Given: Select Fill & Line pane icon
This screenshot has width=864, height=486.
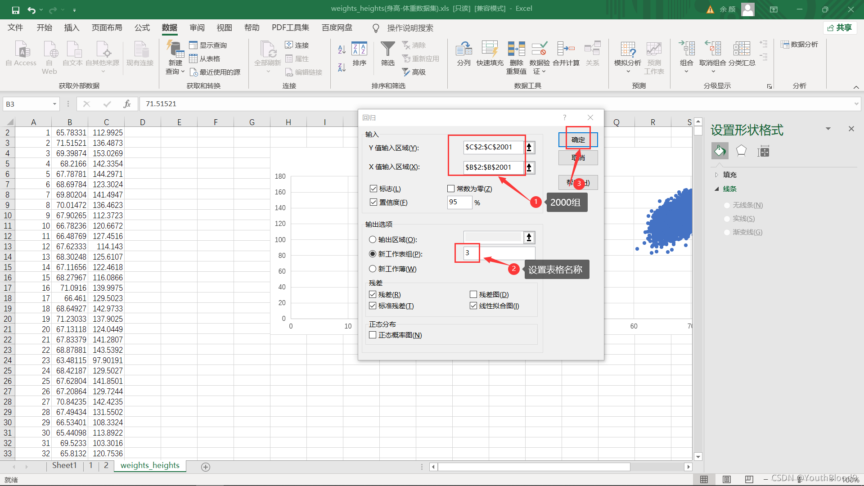Looking at the screenshot, I should 720,151.
